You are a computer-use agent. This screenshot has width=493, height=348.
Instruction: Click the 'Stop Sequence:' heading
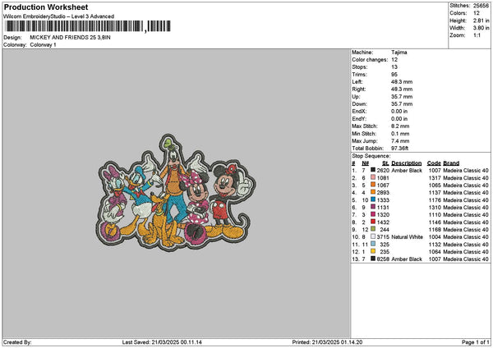click(371, 156)
